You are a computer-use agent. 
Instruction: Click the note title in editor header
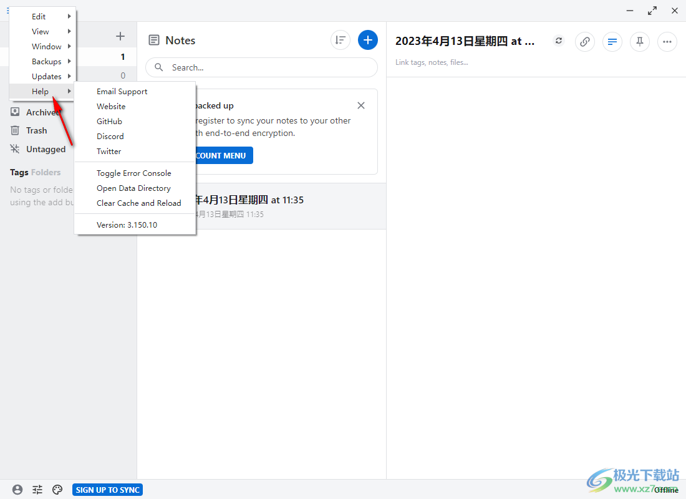point(465,41)
